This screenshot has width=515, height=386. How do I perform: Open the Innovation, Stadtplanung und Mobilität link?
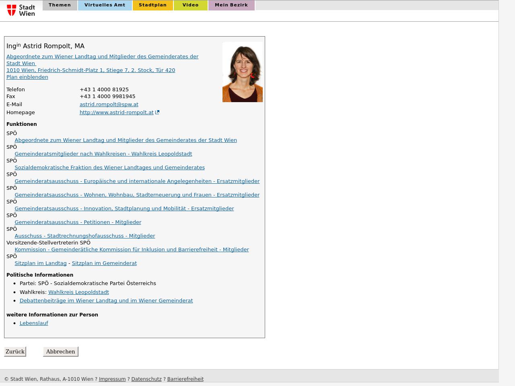pos(124,209)
